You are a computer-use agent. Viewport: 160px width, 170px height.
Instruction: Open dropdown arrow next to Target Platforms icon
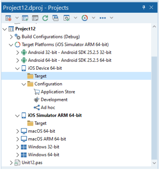94,18
